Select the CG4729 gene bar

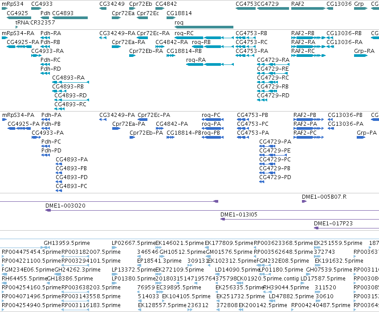coord(273,8)
